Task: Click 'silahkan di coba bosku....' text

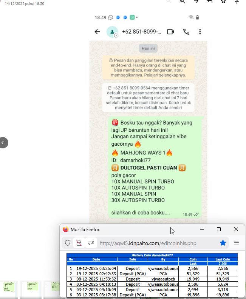Action: click(141, 213)
